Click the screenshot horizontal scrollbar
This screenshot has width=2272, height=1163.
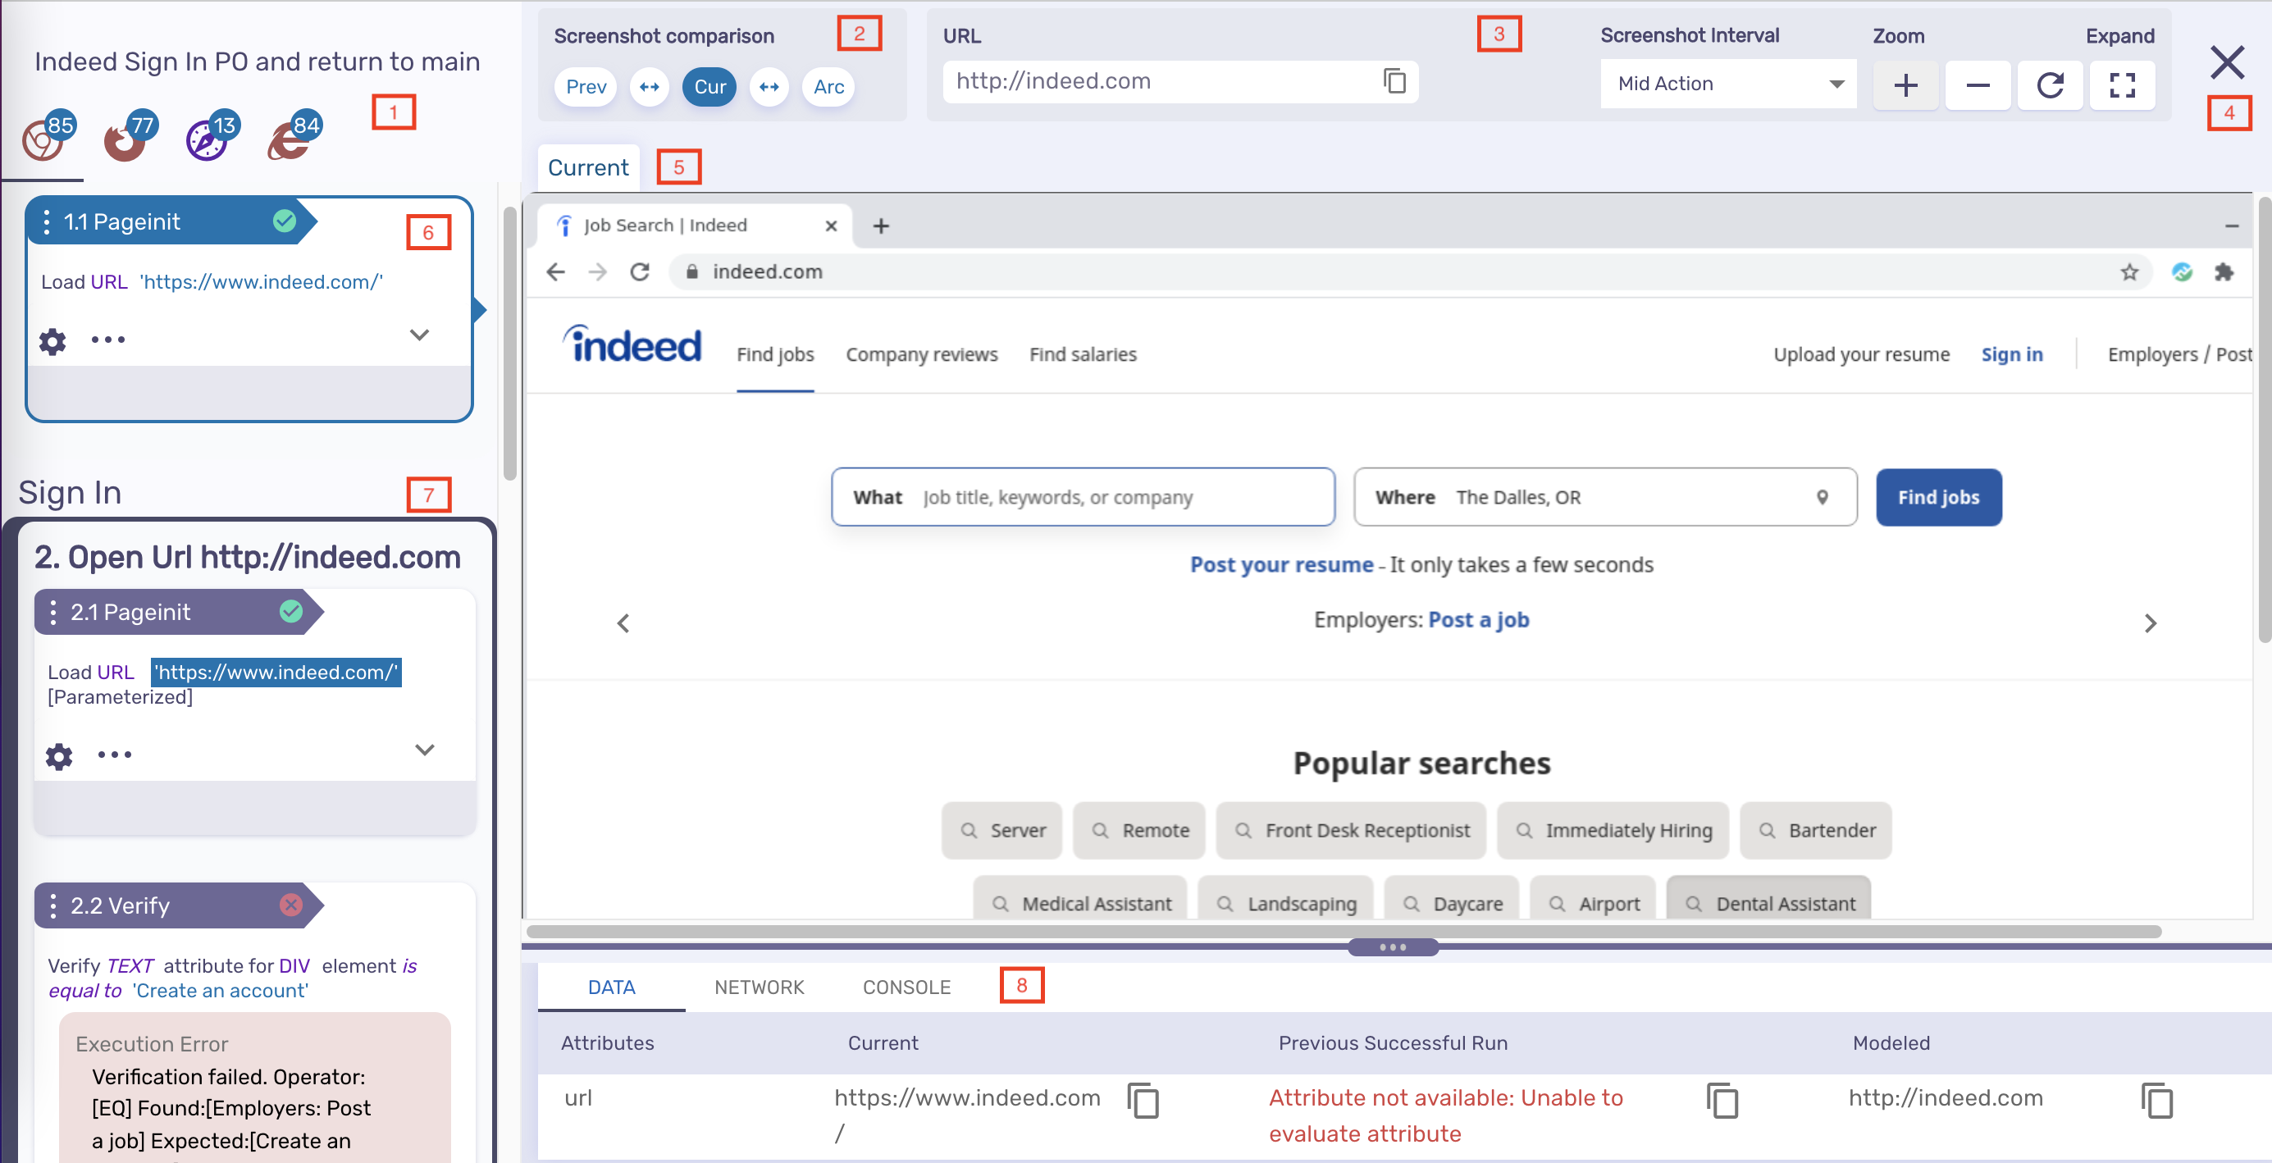coord(1344,932)
